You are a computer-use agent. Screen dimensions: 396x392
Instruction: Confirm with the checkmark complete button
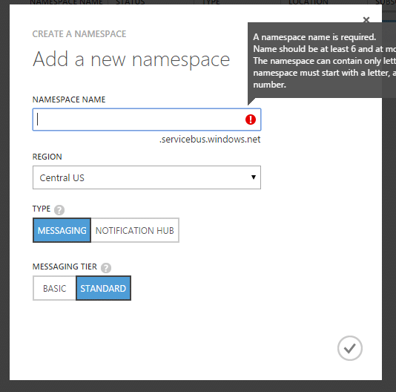tap(349, 348)
